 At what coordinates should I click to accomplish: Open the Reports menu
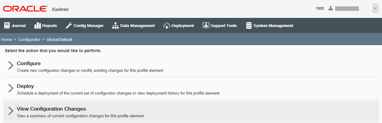50,26
